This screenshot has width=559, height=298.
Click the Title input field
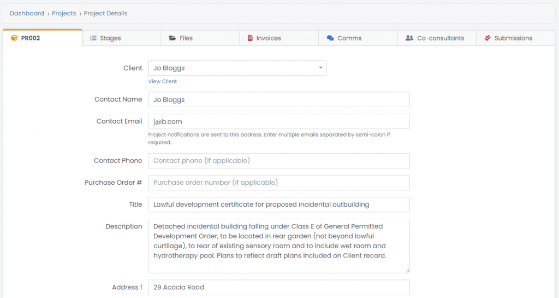pyautogui.click(x=279, y=204)
